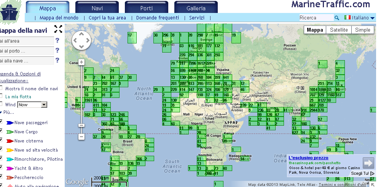Zoom out with the lower minus button
378x187 pixels.
[x=81, y=137]
